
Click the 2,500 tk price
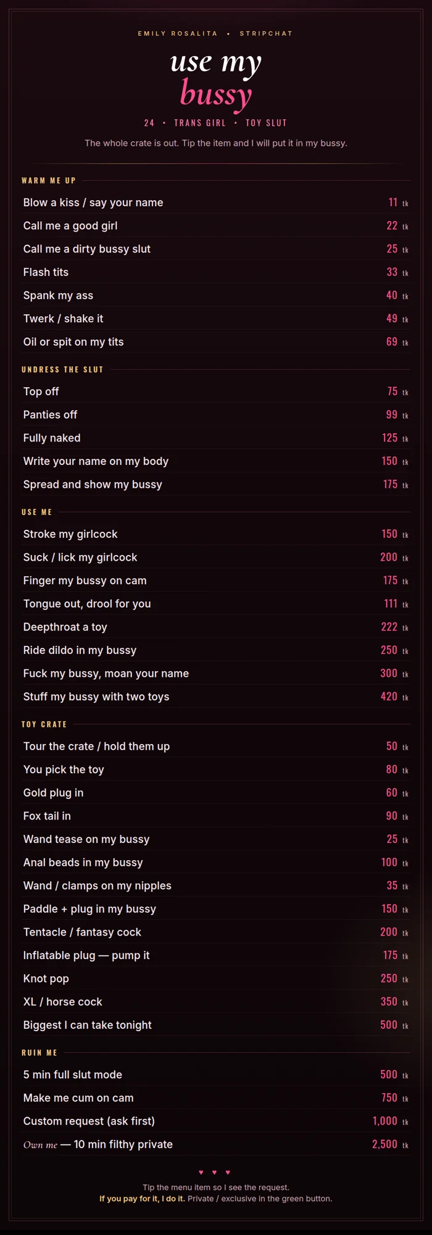tap(390, 1144)
